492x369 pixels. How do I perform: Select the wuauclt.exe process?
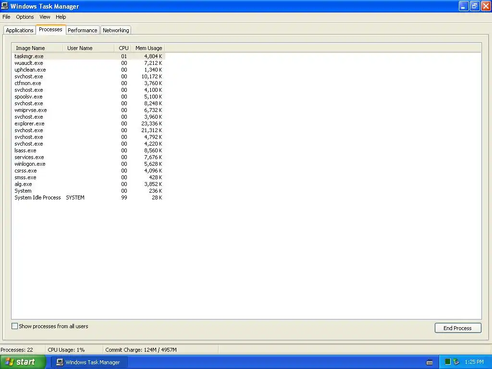(88, 63)
